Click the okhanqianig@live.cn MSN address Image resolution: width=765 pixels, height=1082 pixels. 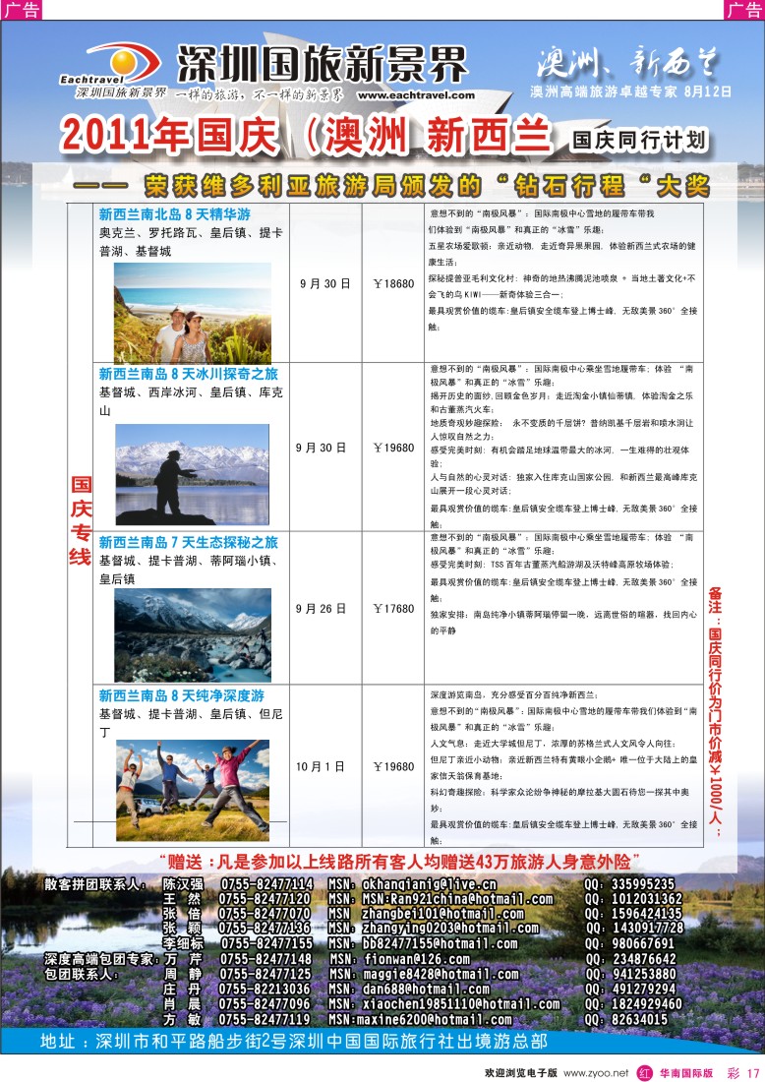click(429, 884)
